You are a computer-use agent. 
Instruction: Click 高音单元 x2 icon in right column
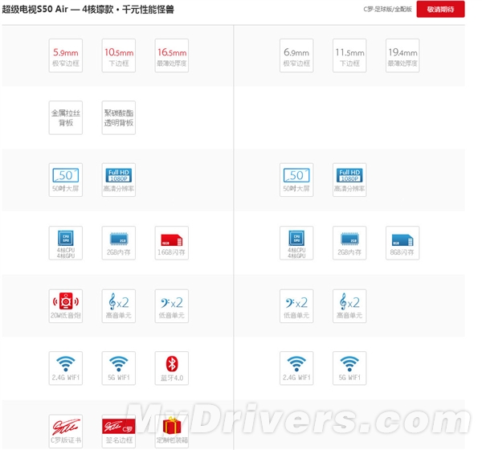pyautogui.click(x=349, y=306)
